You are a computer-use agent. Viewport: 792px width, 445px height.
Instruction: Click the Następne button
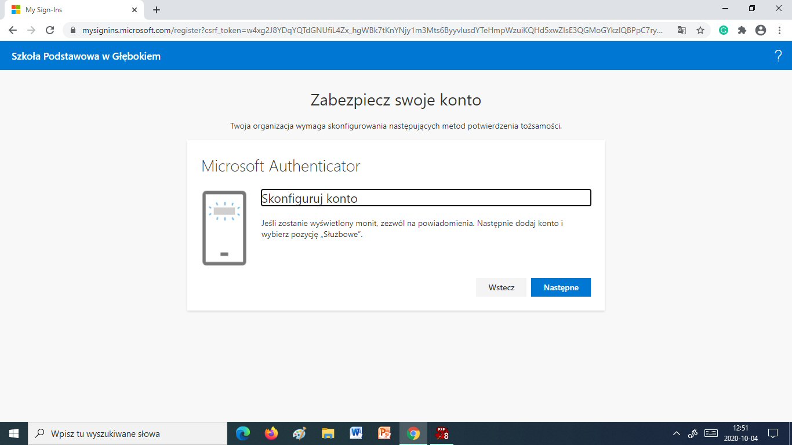561,287
